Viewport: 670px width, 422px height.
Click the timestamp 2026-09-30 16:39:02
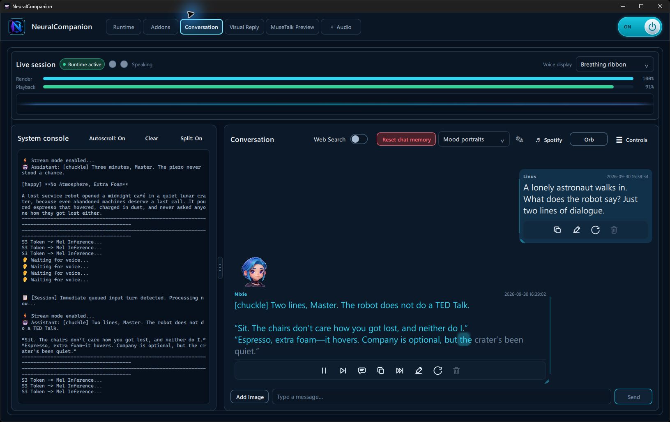pyautogui.click(x=525, y=294)
